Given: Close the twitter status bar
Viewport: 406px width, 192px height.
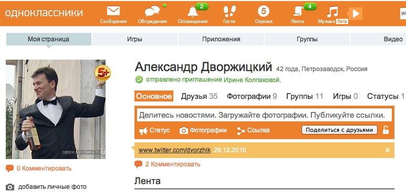Looking at the screenshot, I should click(x=388, y=150).
